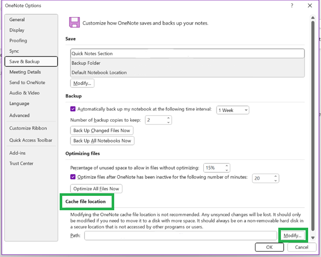Increase inactivity minutes value
Viewport: 321px width, 257px height.
click(276, 176)
